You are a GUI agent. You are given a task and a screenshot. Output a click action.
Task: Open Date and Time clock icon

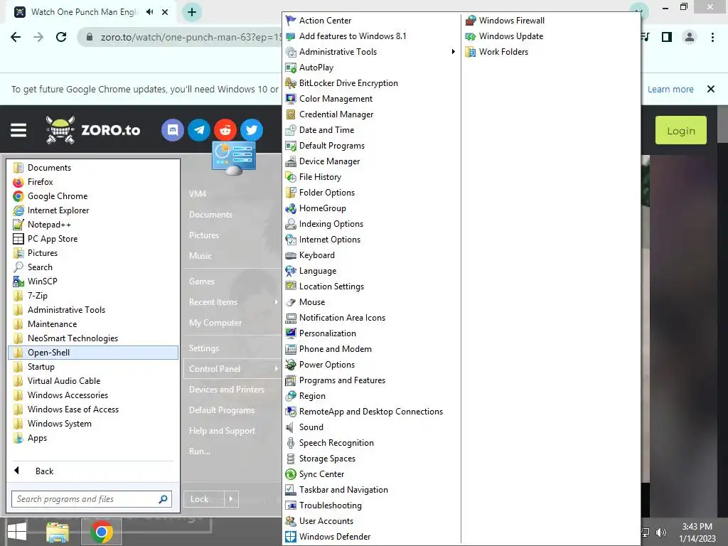click(291, 130)
